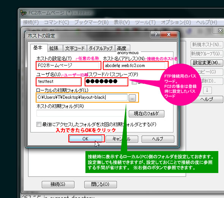Click the empty ホストの初期フォルダ field

(x=82, y=113)
